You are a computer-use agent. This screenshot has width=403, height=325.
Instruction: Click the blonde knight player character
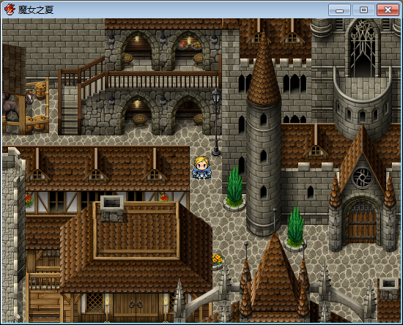tap(202, 167)
